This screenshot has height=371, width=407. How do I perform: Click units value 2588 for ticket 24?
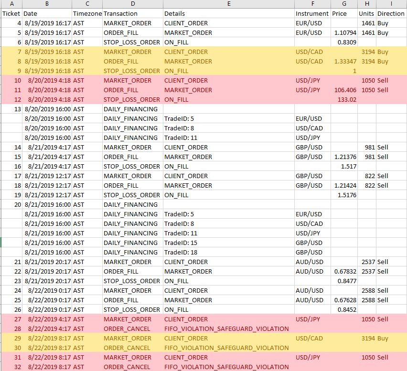(x=366, y=291)
